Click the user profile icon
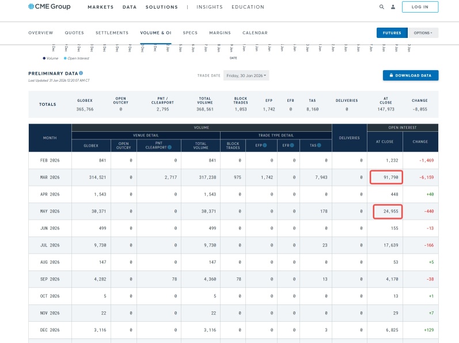 (x=393, y=7)
